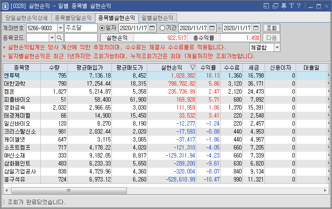Click the loss value -528,610.99
Image resolution: width=332 pixels, height=209 pixels.
pyautogui.click(x=180, y=180)
